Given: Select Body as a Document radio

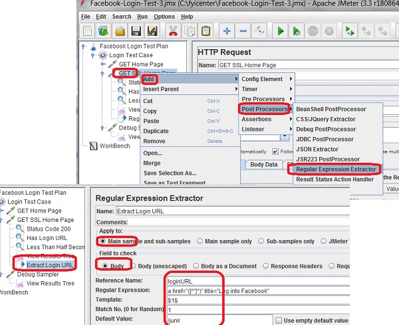Looking at the screenshot, I should (196, 266).
